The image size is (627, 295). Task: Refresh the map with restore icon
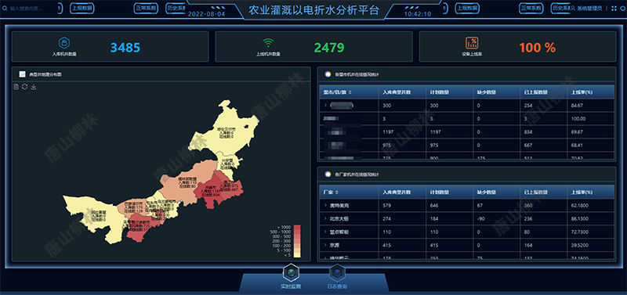[x=25, y=87]
